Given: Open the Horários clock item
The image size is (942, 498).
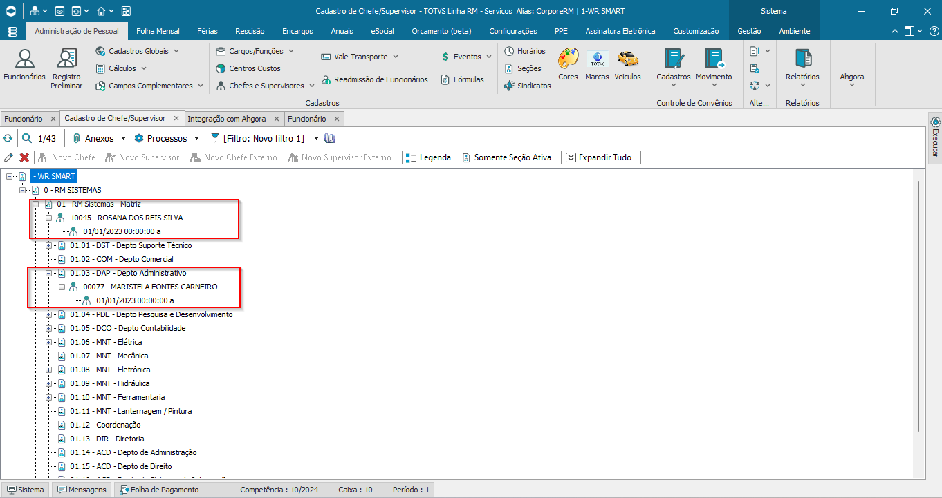Looking at the screenshot, I should pyautogui.click(x=525, y=51).
